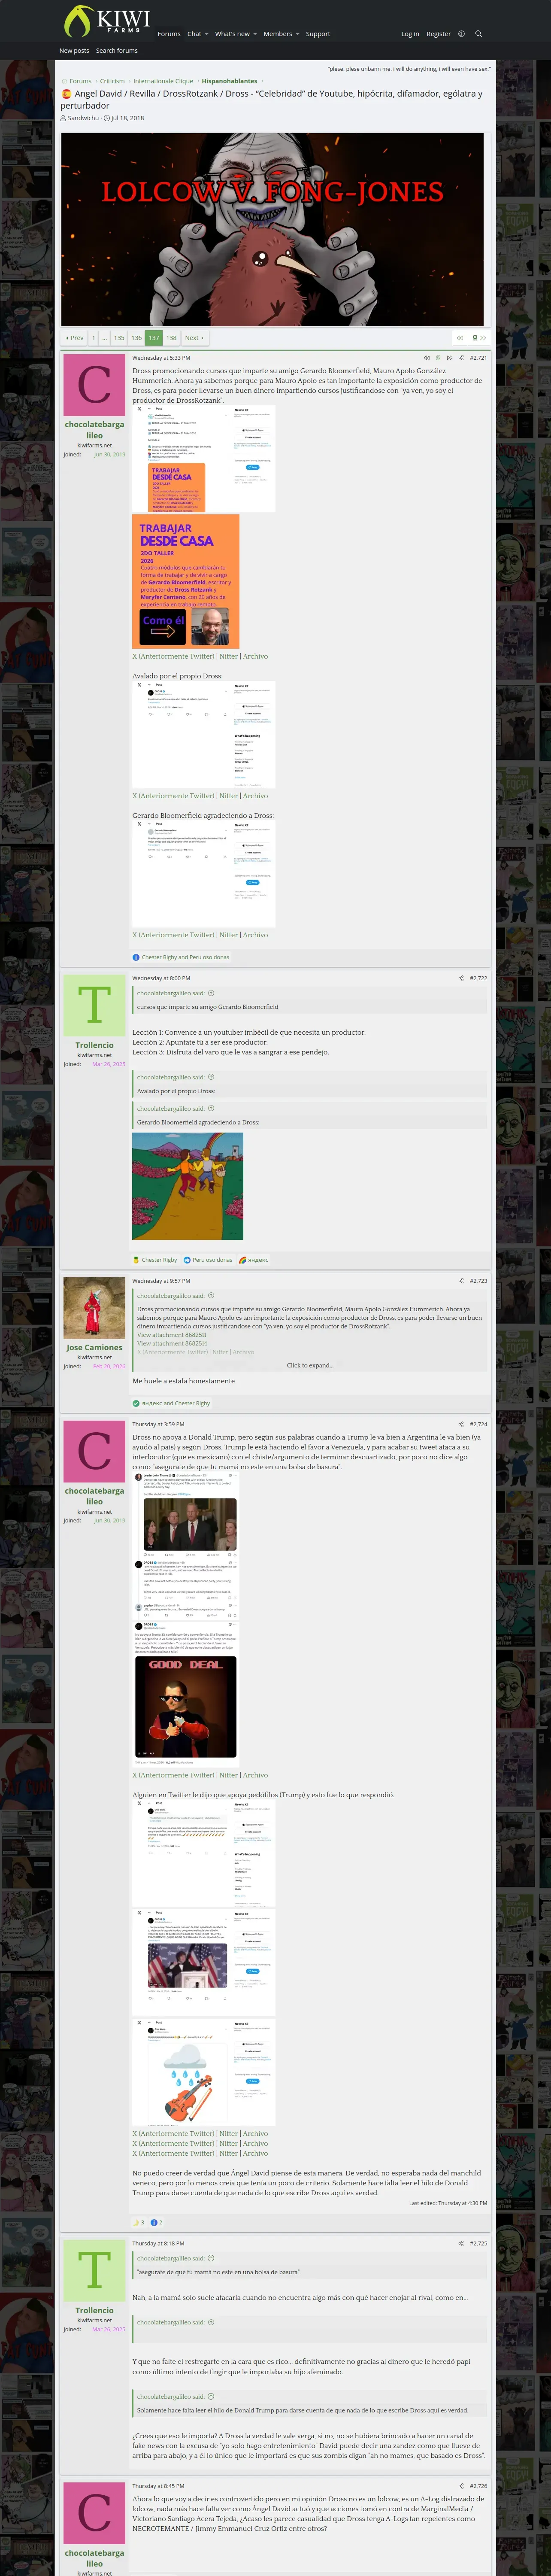Click the reaction icon before Chester Rigby in #2,722
The width and height of the screenshot is (551, 2576).
pos(136,1260)
